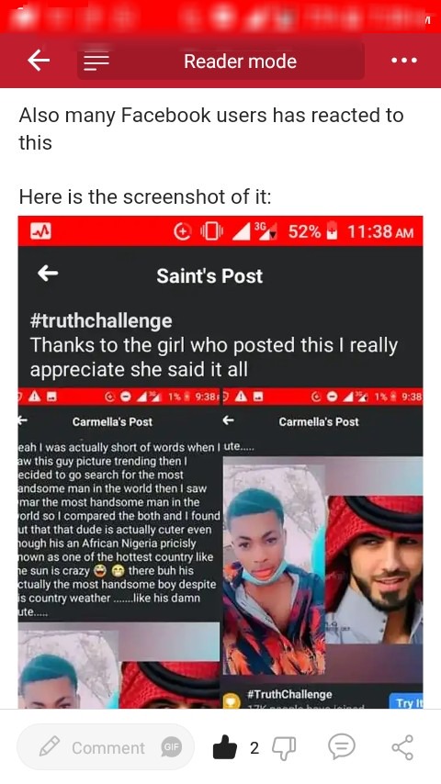The image size is (441, 784).
Task: Share the article using share icon
Action: pos(402,747)
